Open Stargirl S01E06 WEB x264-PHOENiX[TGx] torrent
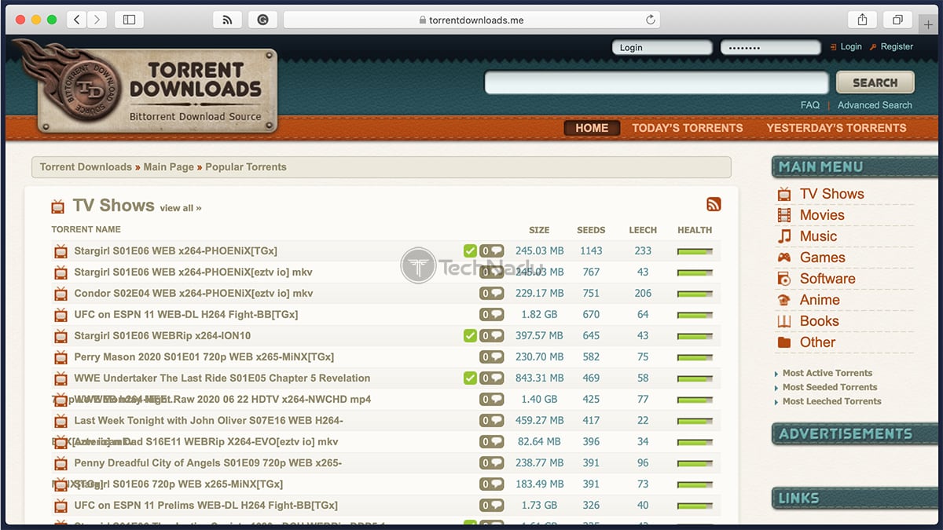 point(175,251)
